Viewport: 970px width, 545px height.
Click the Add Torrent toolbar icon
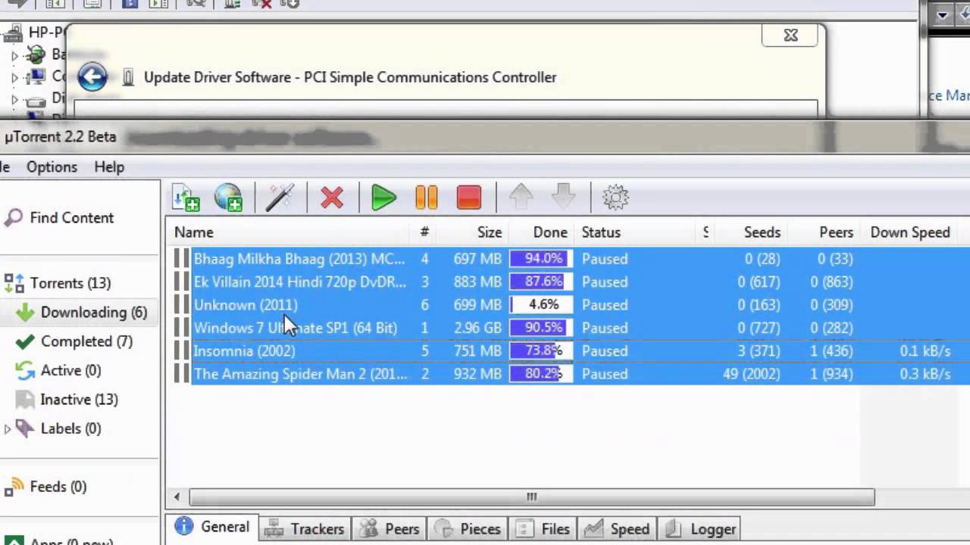click(x=186, y=198)
